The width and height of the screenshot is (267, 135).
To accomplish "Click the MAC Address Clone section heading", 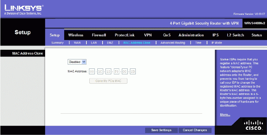I will [x=28, y=53].
